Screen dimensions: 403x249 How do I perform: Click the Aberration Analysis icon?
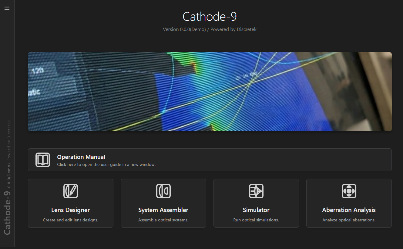(x=349, y=191)
